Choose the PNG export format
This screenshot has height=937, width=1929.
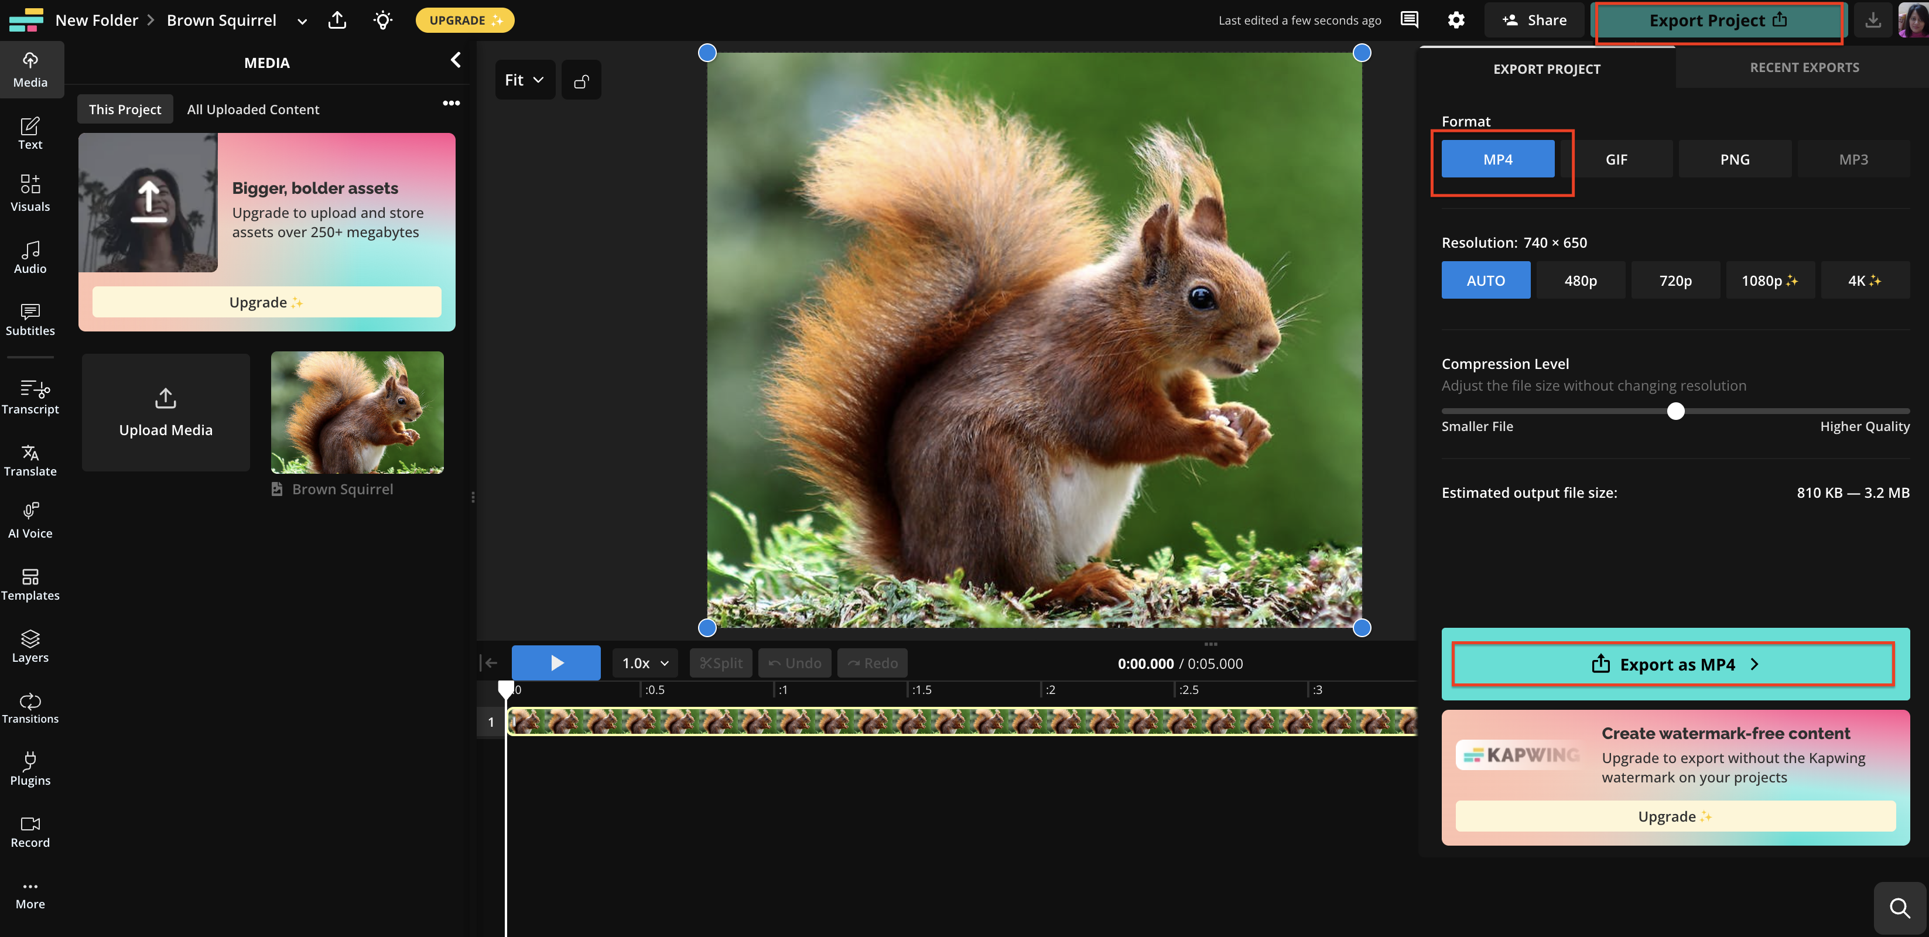(1735, 159)
